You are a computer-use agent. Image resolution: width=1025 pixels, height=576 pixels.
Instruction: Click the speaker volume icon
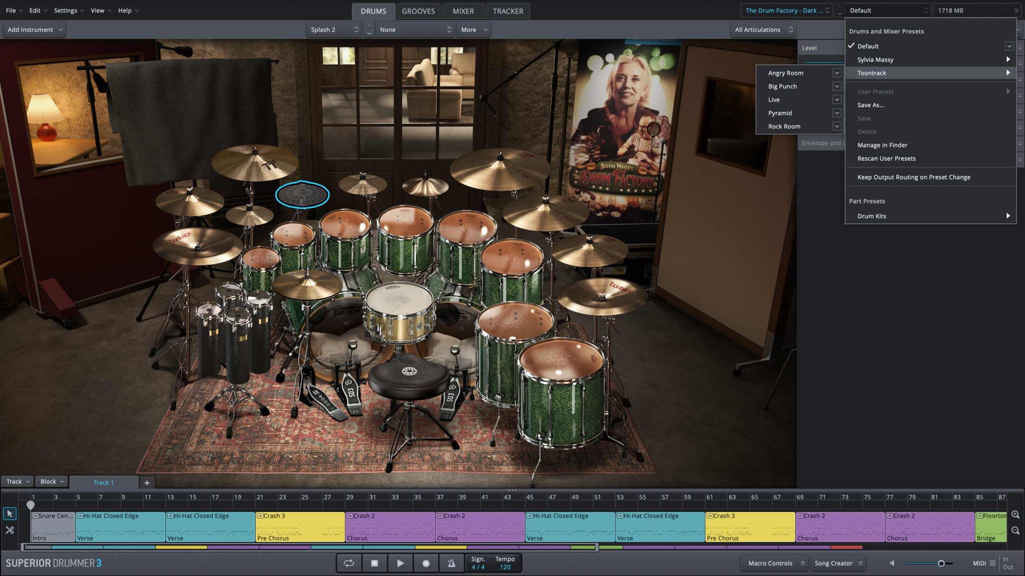[x=892, y=563]
